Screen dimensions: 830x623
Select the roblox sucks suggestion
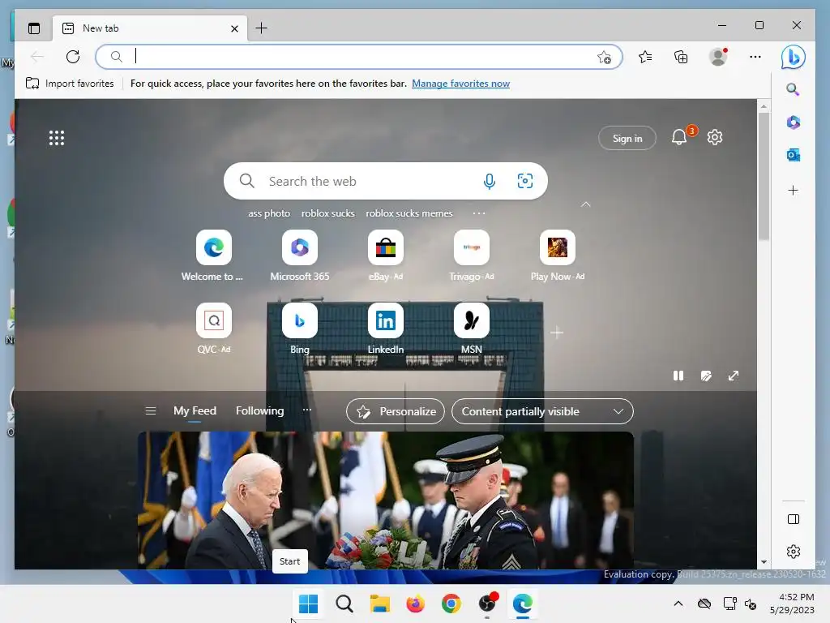tap(327, 213)
